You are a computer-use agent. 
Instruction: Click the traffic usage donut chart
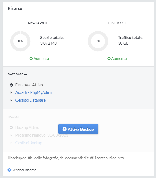click(x=98, y=41)
